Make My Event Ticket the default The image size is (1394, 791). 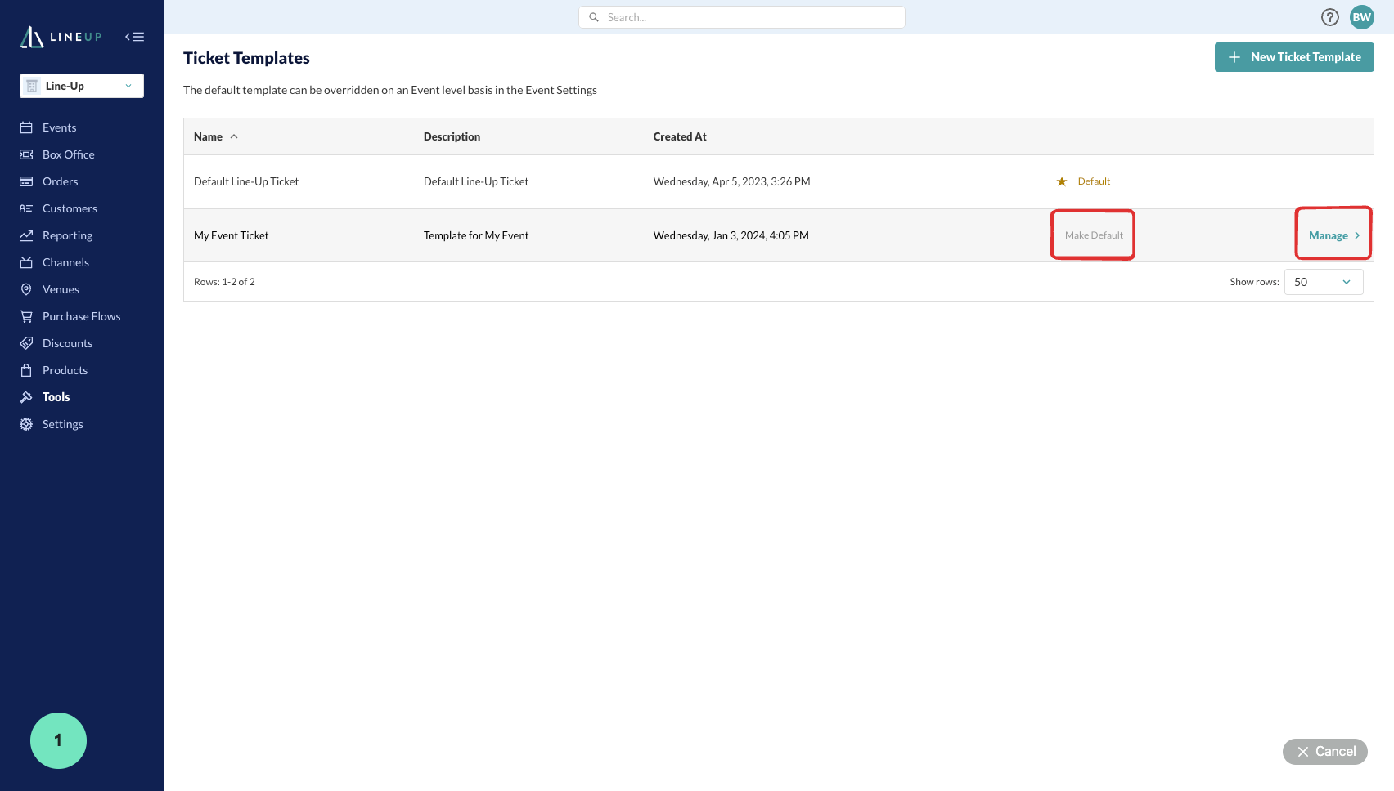pos(1094,235)
